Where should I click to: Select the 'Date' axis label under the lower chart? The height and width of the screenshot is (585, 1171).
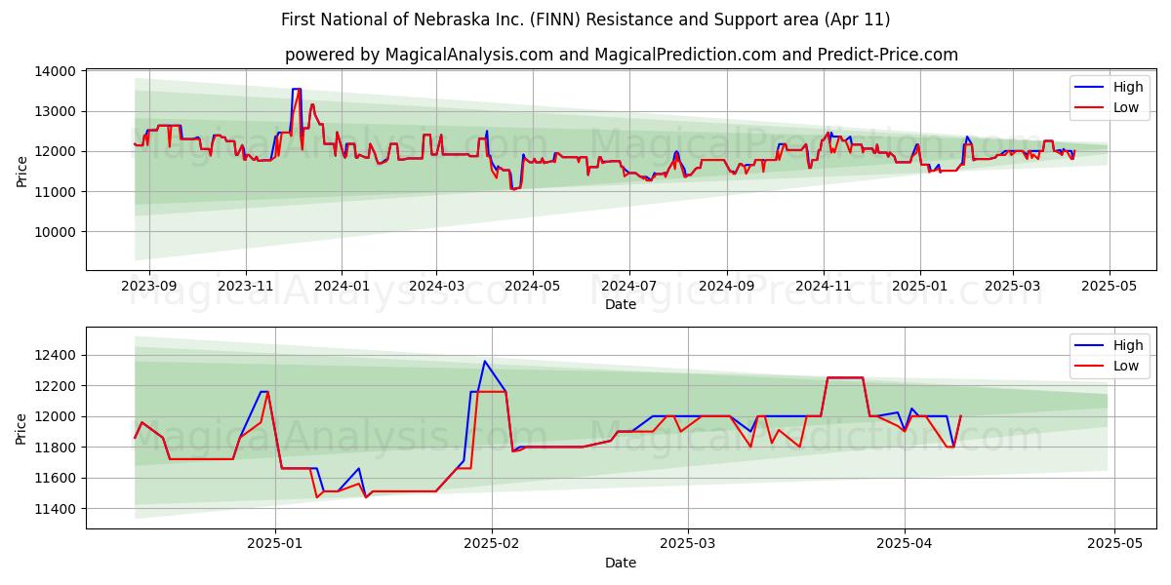621,563
